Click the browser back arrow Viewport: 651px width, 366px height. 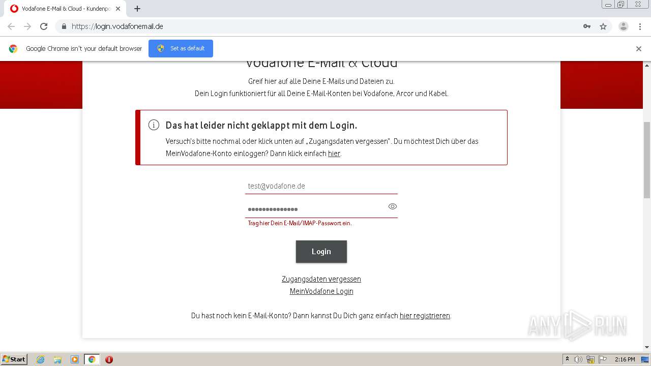[11, 26]
